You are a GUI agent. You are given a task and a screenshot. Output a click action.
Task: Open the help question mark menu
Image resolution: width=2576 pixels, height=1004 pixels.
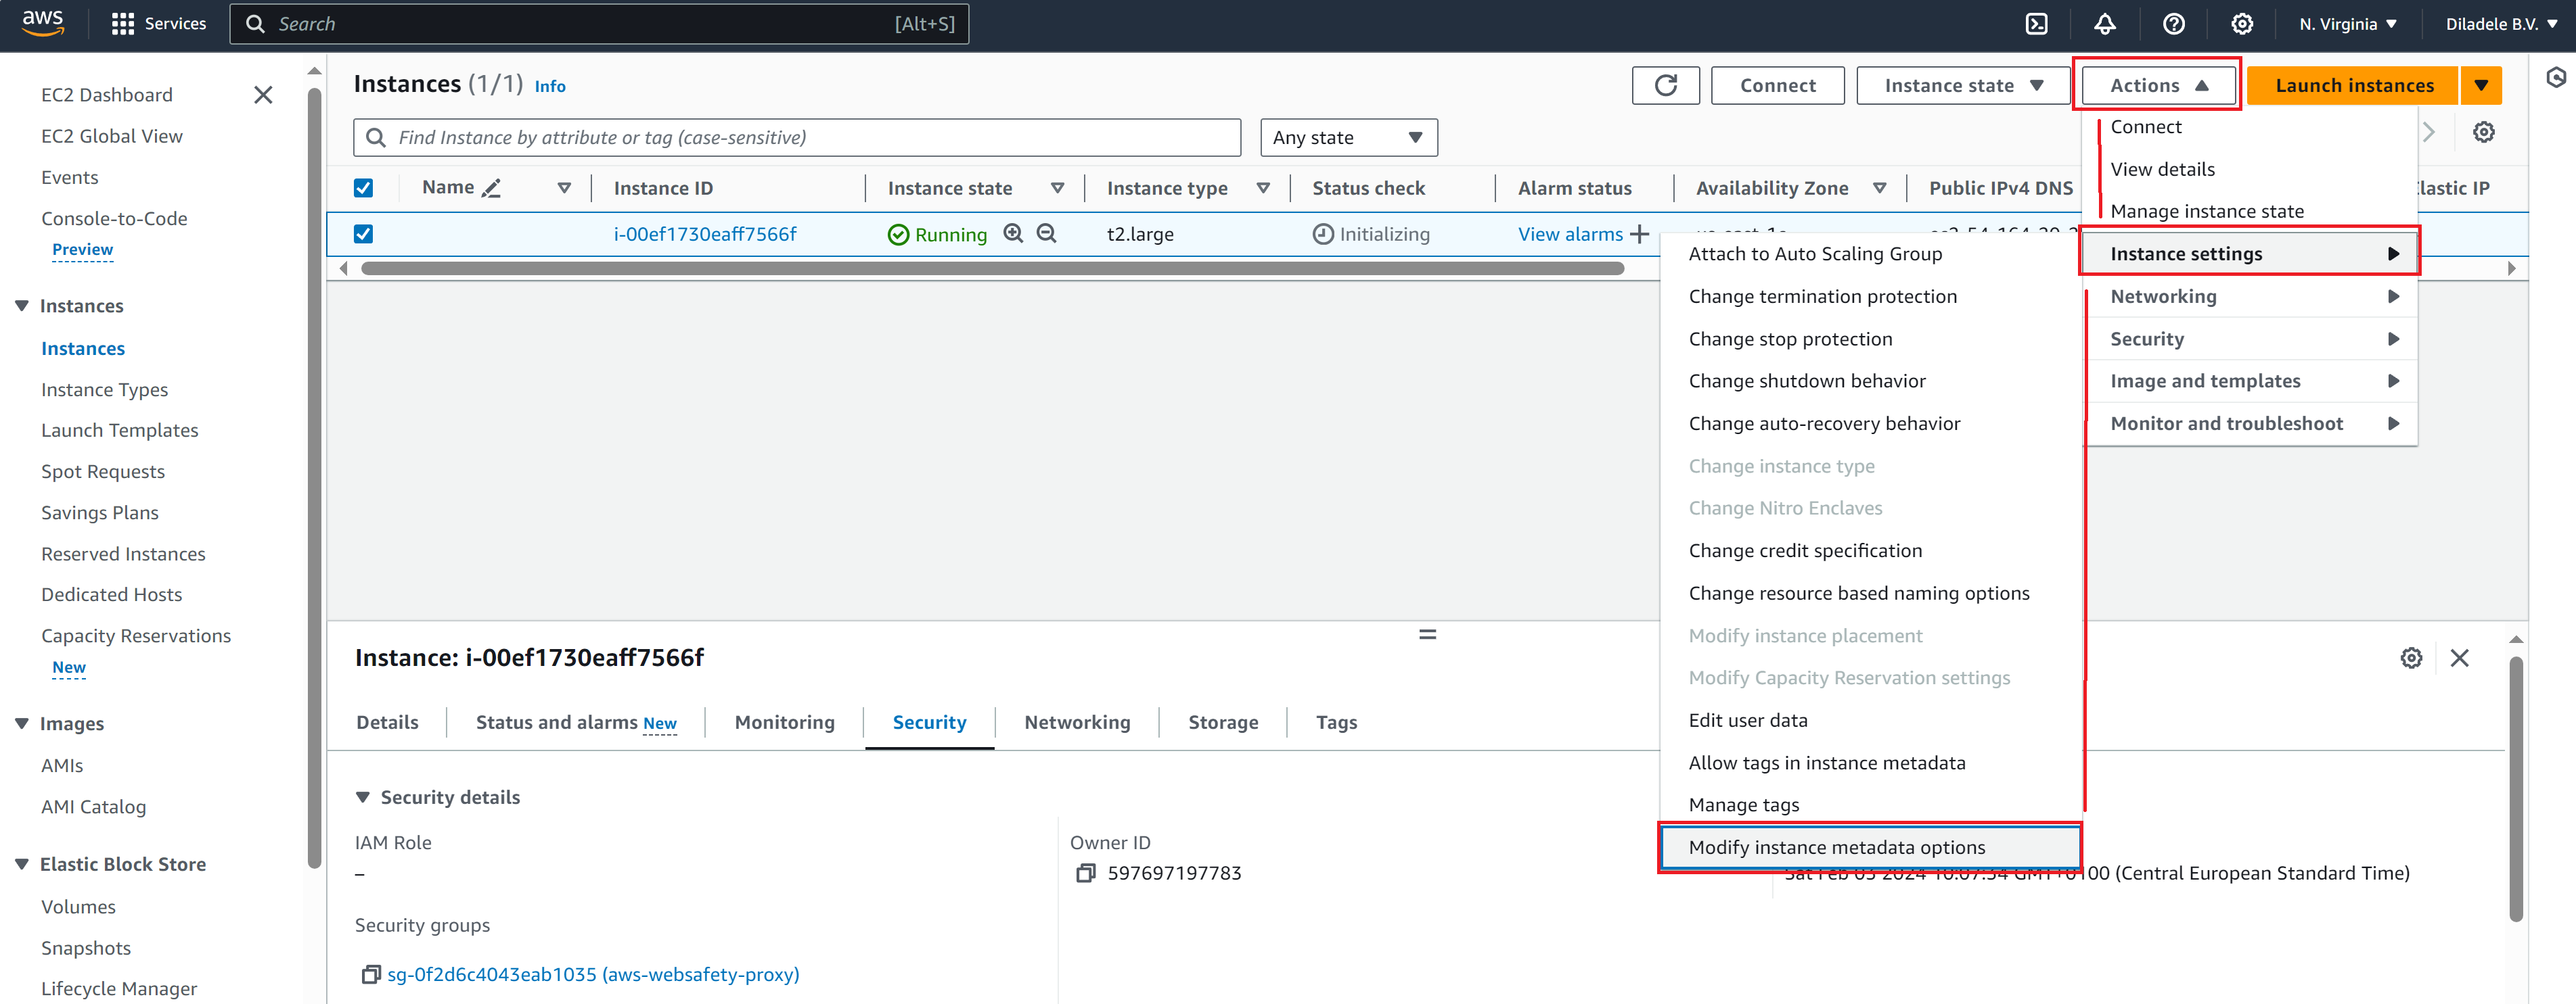pos(2174,24)
